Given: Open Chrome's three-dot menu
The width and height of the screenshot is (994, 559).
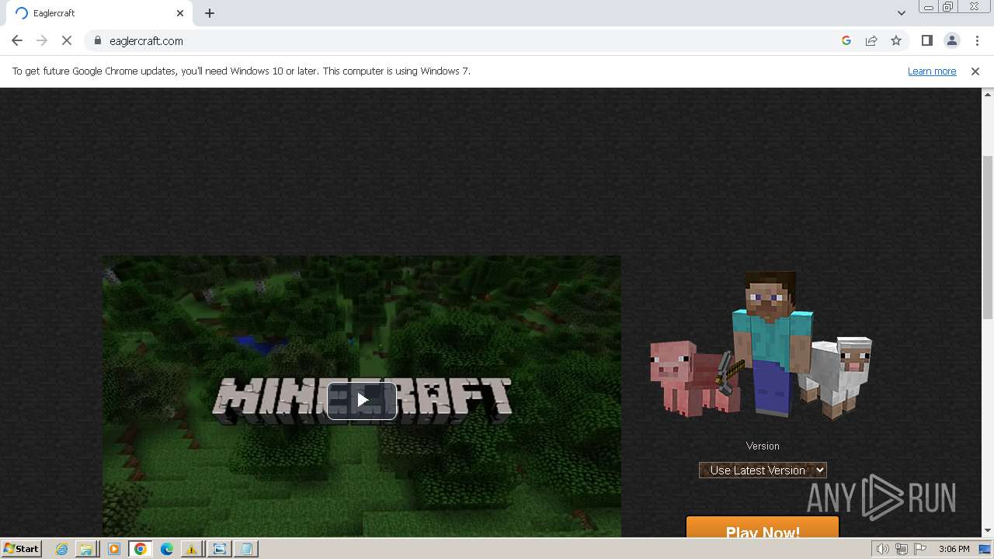Looking at the screenshot, I should click(x=977, y=40).
